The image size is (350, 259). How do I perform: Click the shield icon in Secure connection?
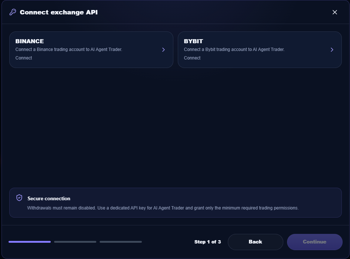[x=19, y=198]
